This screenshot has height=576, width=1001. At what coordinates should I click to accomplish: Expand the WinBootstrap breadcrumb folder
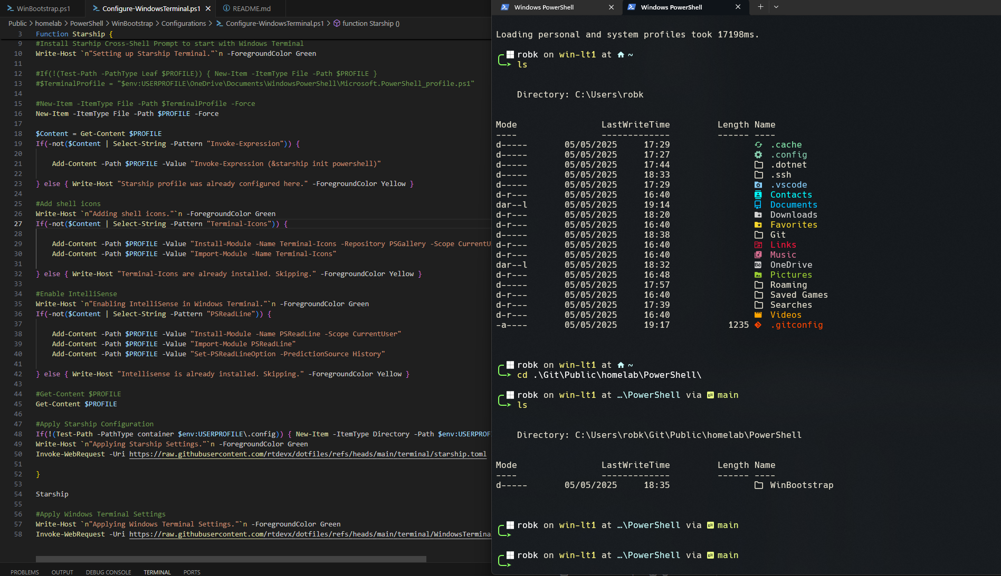coord(132,24)
